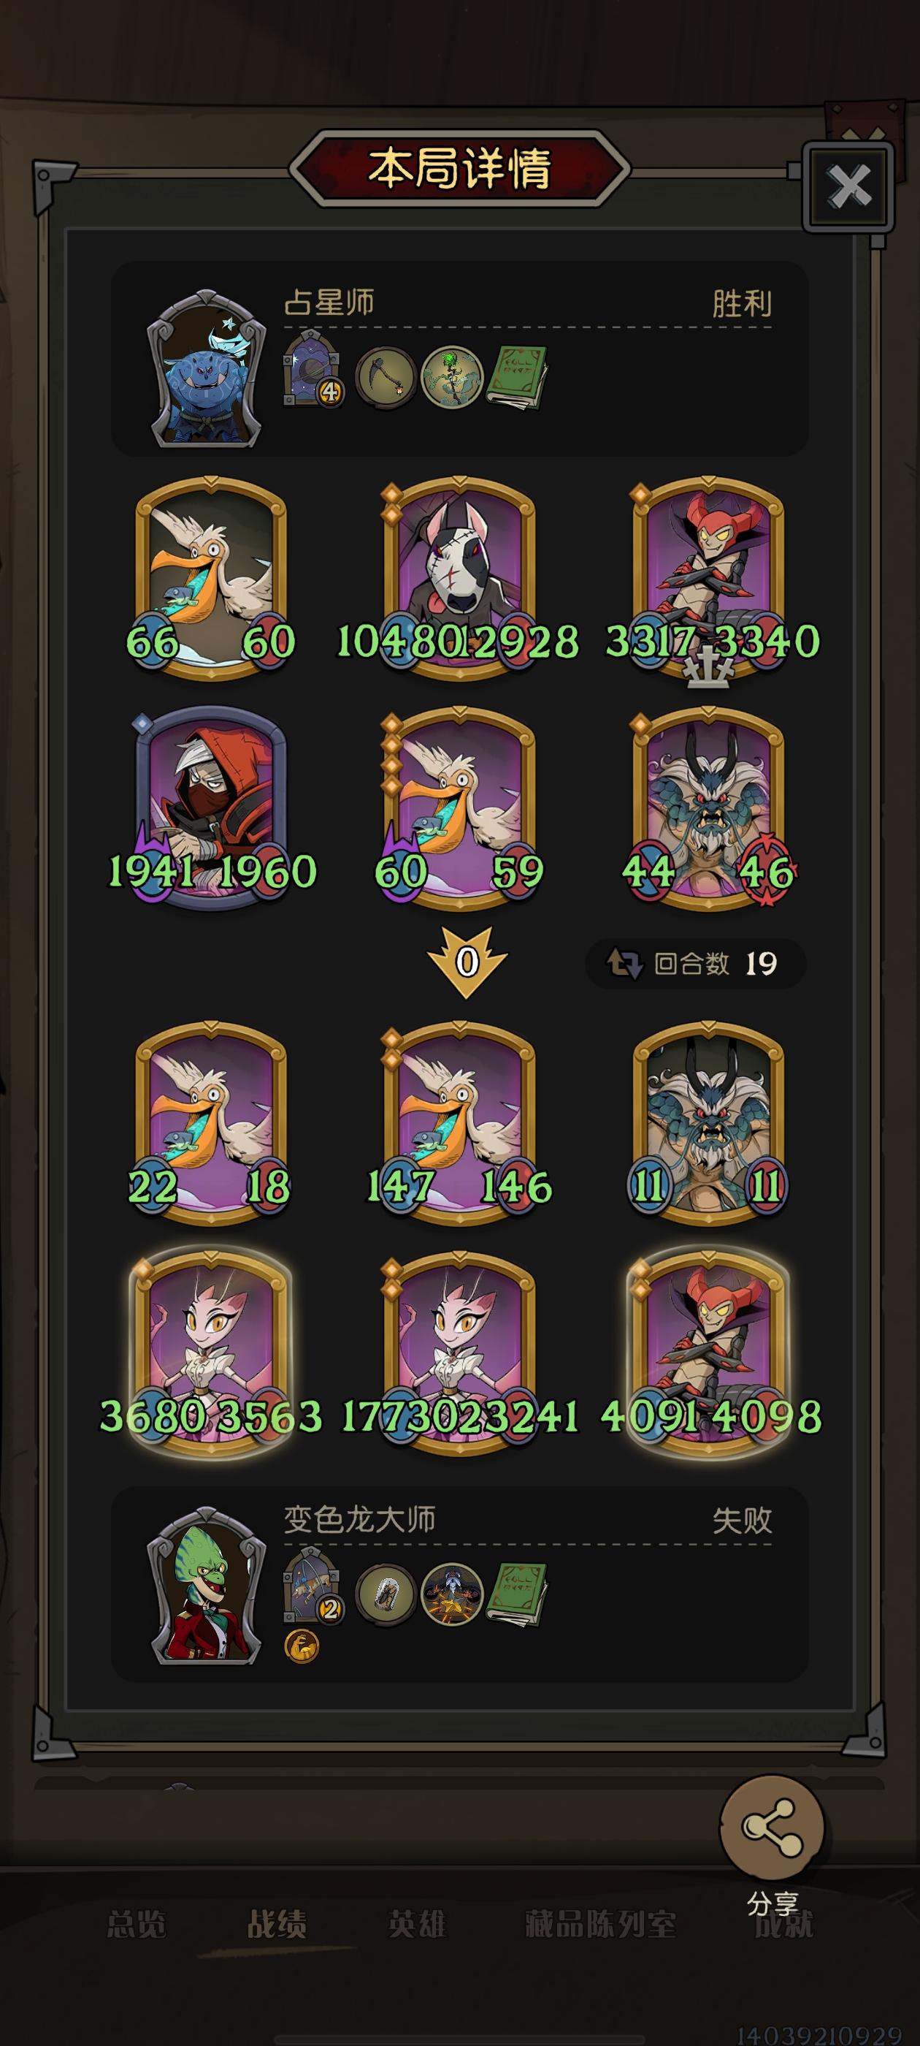Tap the 分享 share icon
The height and width of the screenshot is (2046, 920).
tap(772, 1828)
